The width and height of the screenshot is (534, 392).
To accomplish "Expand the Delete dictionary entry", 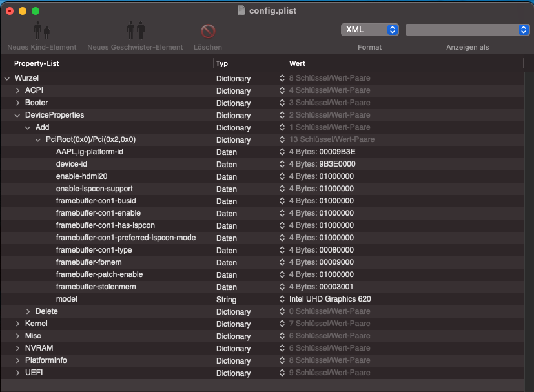I will 28,311.
